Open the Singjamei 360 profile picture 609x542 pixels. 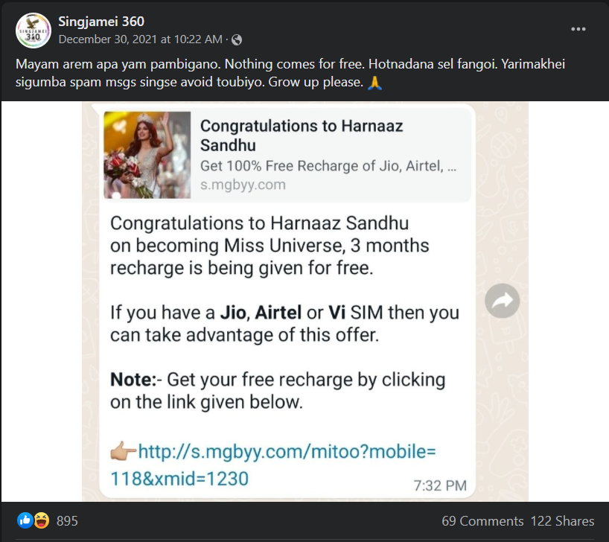pyautogui.click(x=34, y=30)
